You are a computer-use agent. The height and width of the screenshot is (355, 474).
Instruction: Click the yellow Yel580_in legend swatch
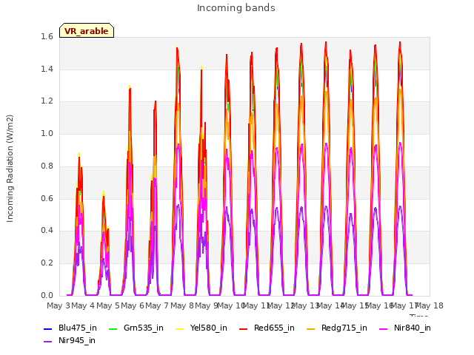click(179, 328)
